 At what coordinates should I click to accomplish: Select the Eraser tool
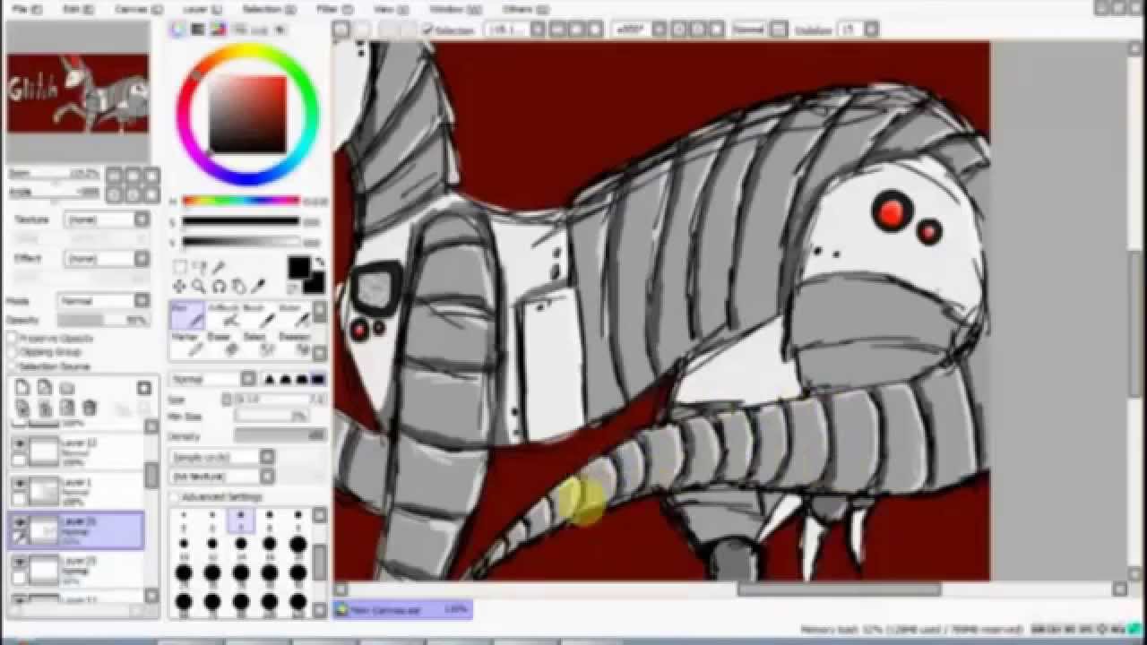224,344
